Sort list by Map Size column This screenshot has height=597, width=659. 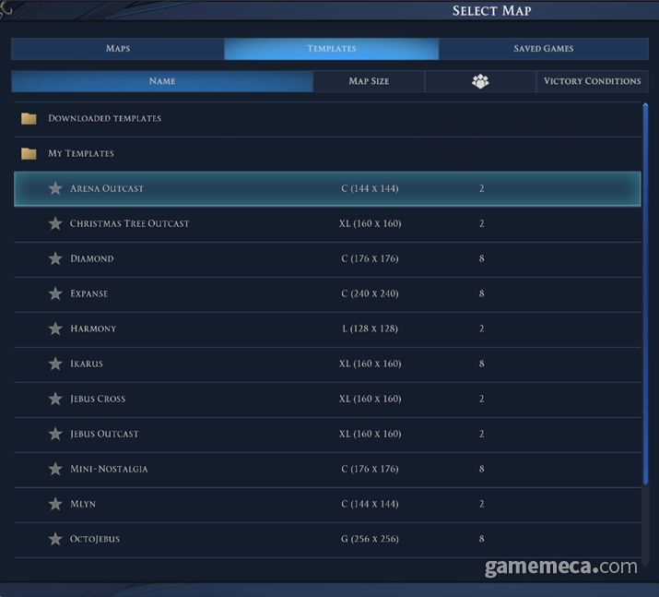point(369,81)
